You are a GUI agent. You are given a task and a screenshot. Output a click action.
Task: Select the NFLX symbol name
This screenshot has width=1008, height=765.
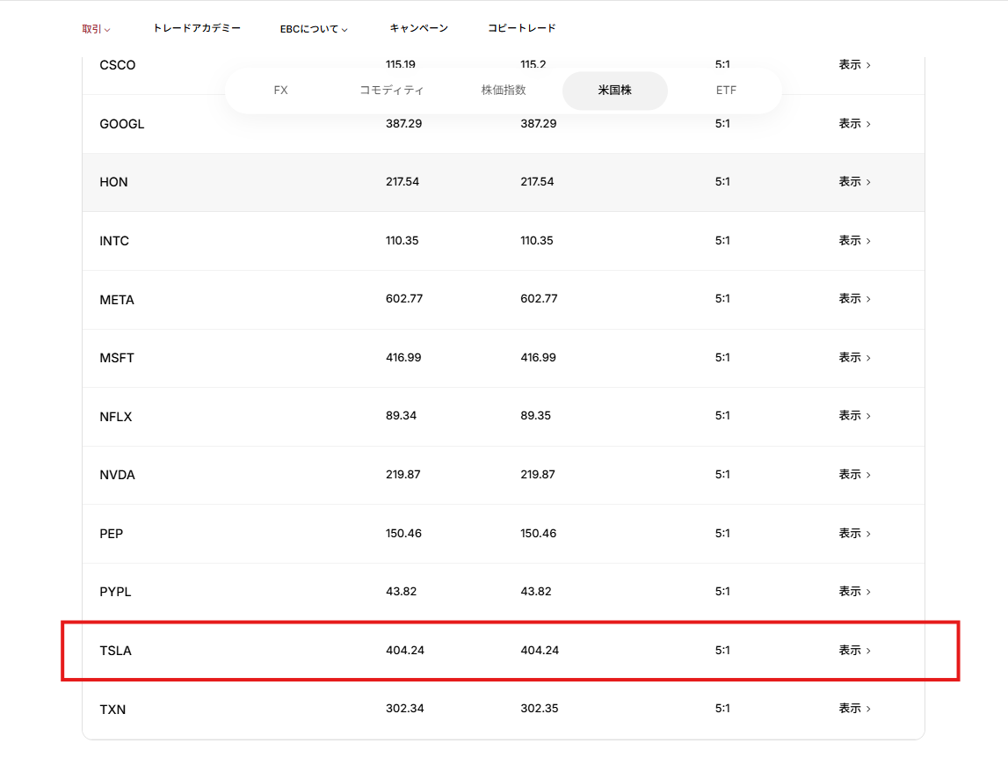click(x=116, y=417)
